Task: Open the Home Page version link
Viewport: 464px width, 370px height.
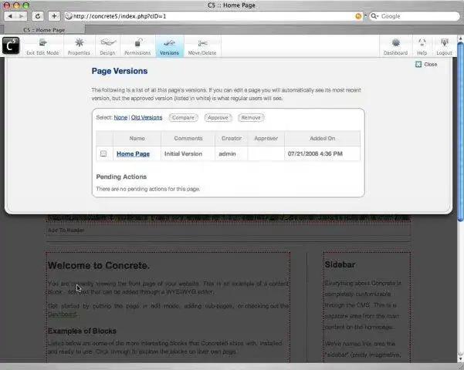Action: point(133,153)
